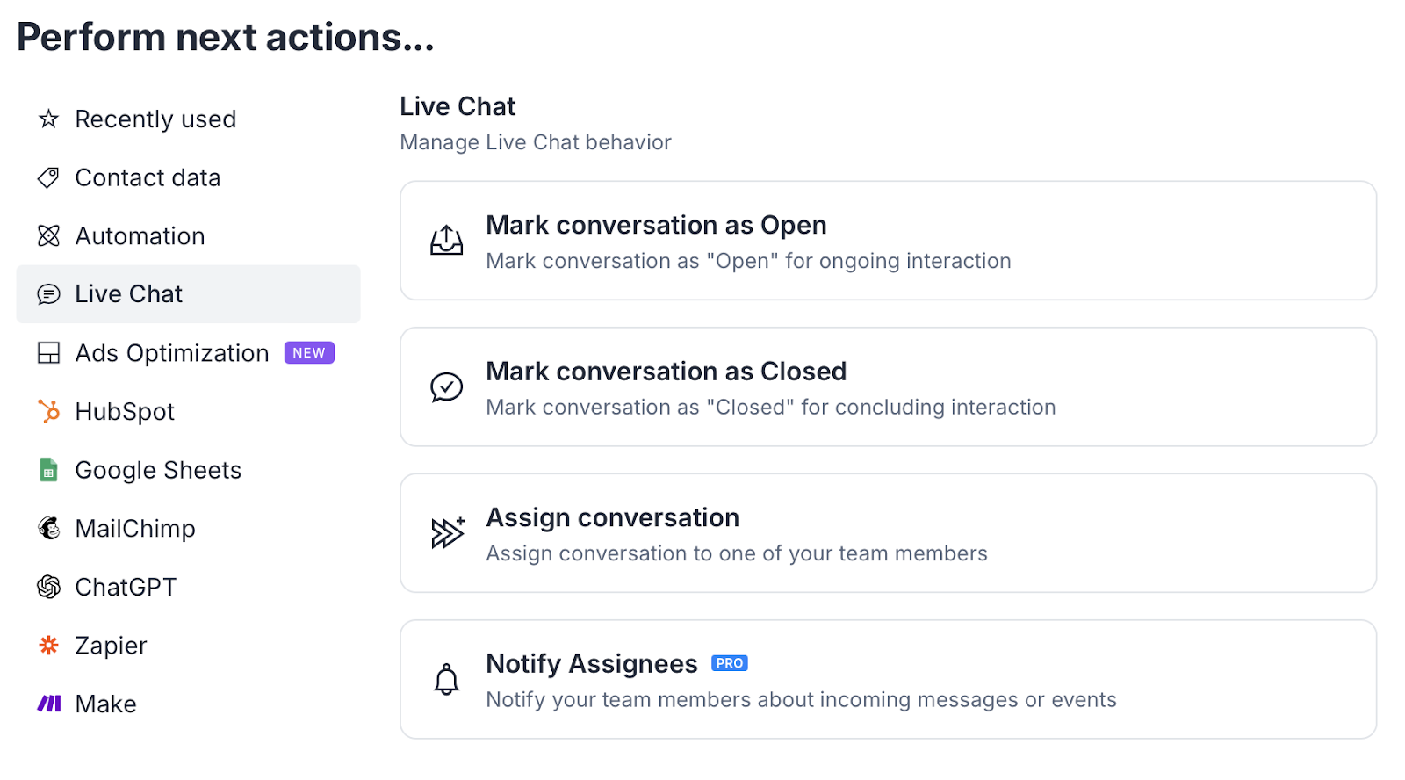Click the bell icon on Notify Assignees

(446, 680)
